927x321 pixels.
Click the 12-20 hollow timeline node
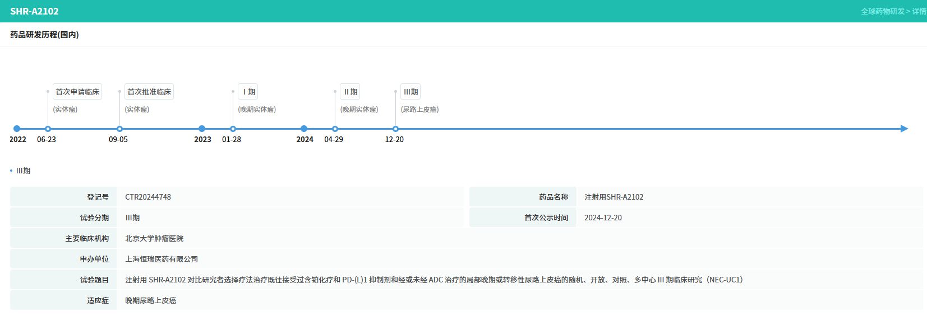(395, 129)
